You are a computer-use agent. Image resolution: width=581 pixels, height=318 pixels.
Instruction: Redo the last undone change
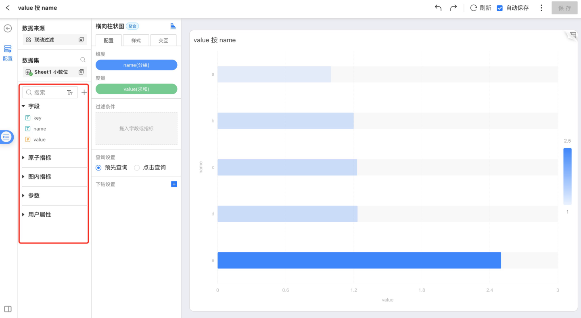pos(454,8)
